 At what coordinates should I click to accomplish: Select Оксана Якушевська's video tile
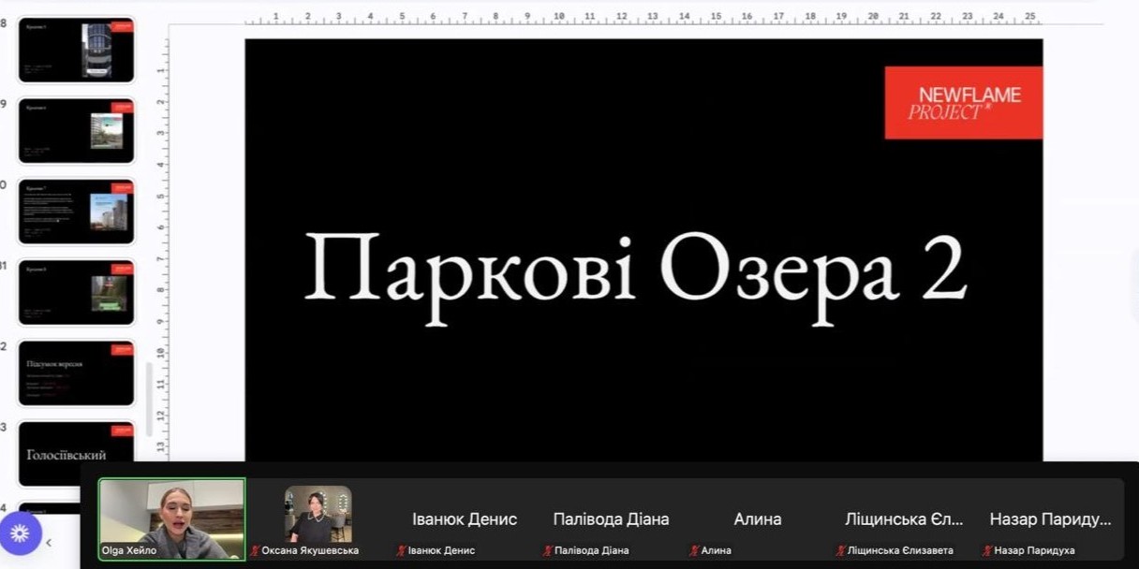318,515
